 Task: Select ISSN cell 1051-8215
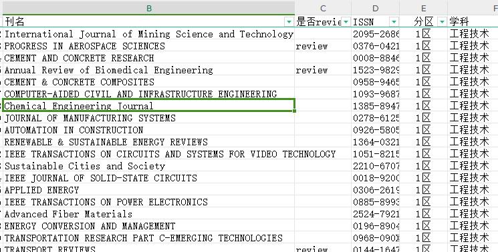click(x=376, y=154)
